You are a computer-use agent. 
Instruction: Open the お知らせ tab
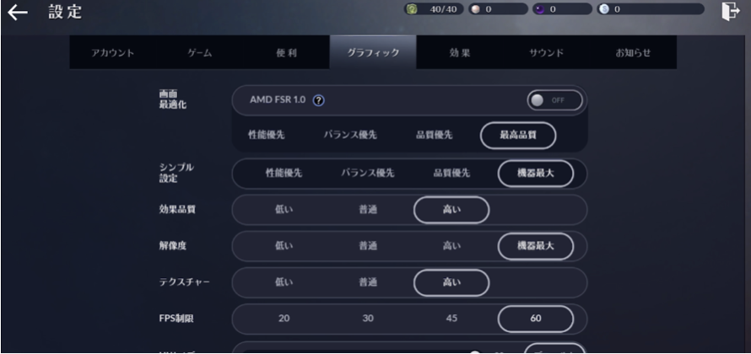tap(633, 53)
